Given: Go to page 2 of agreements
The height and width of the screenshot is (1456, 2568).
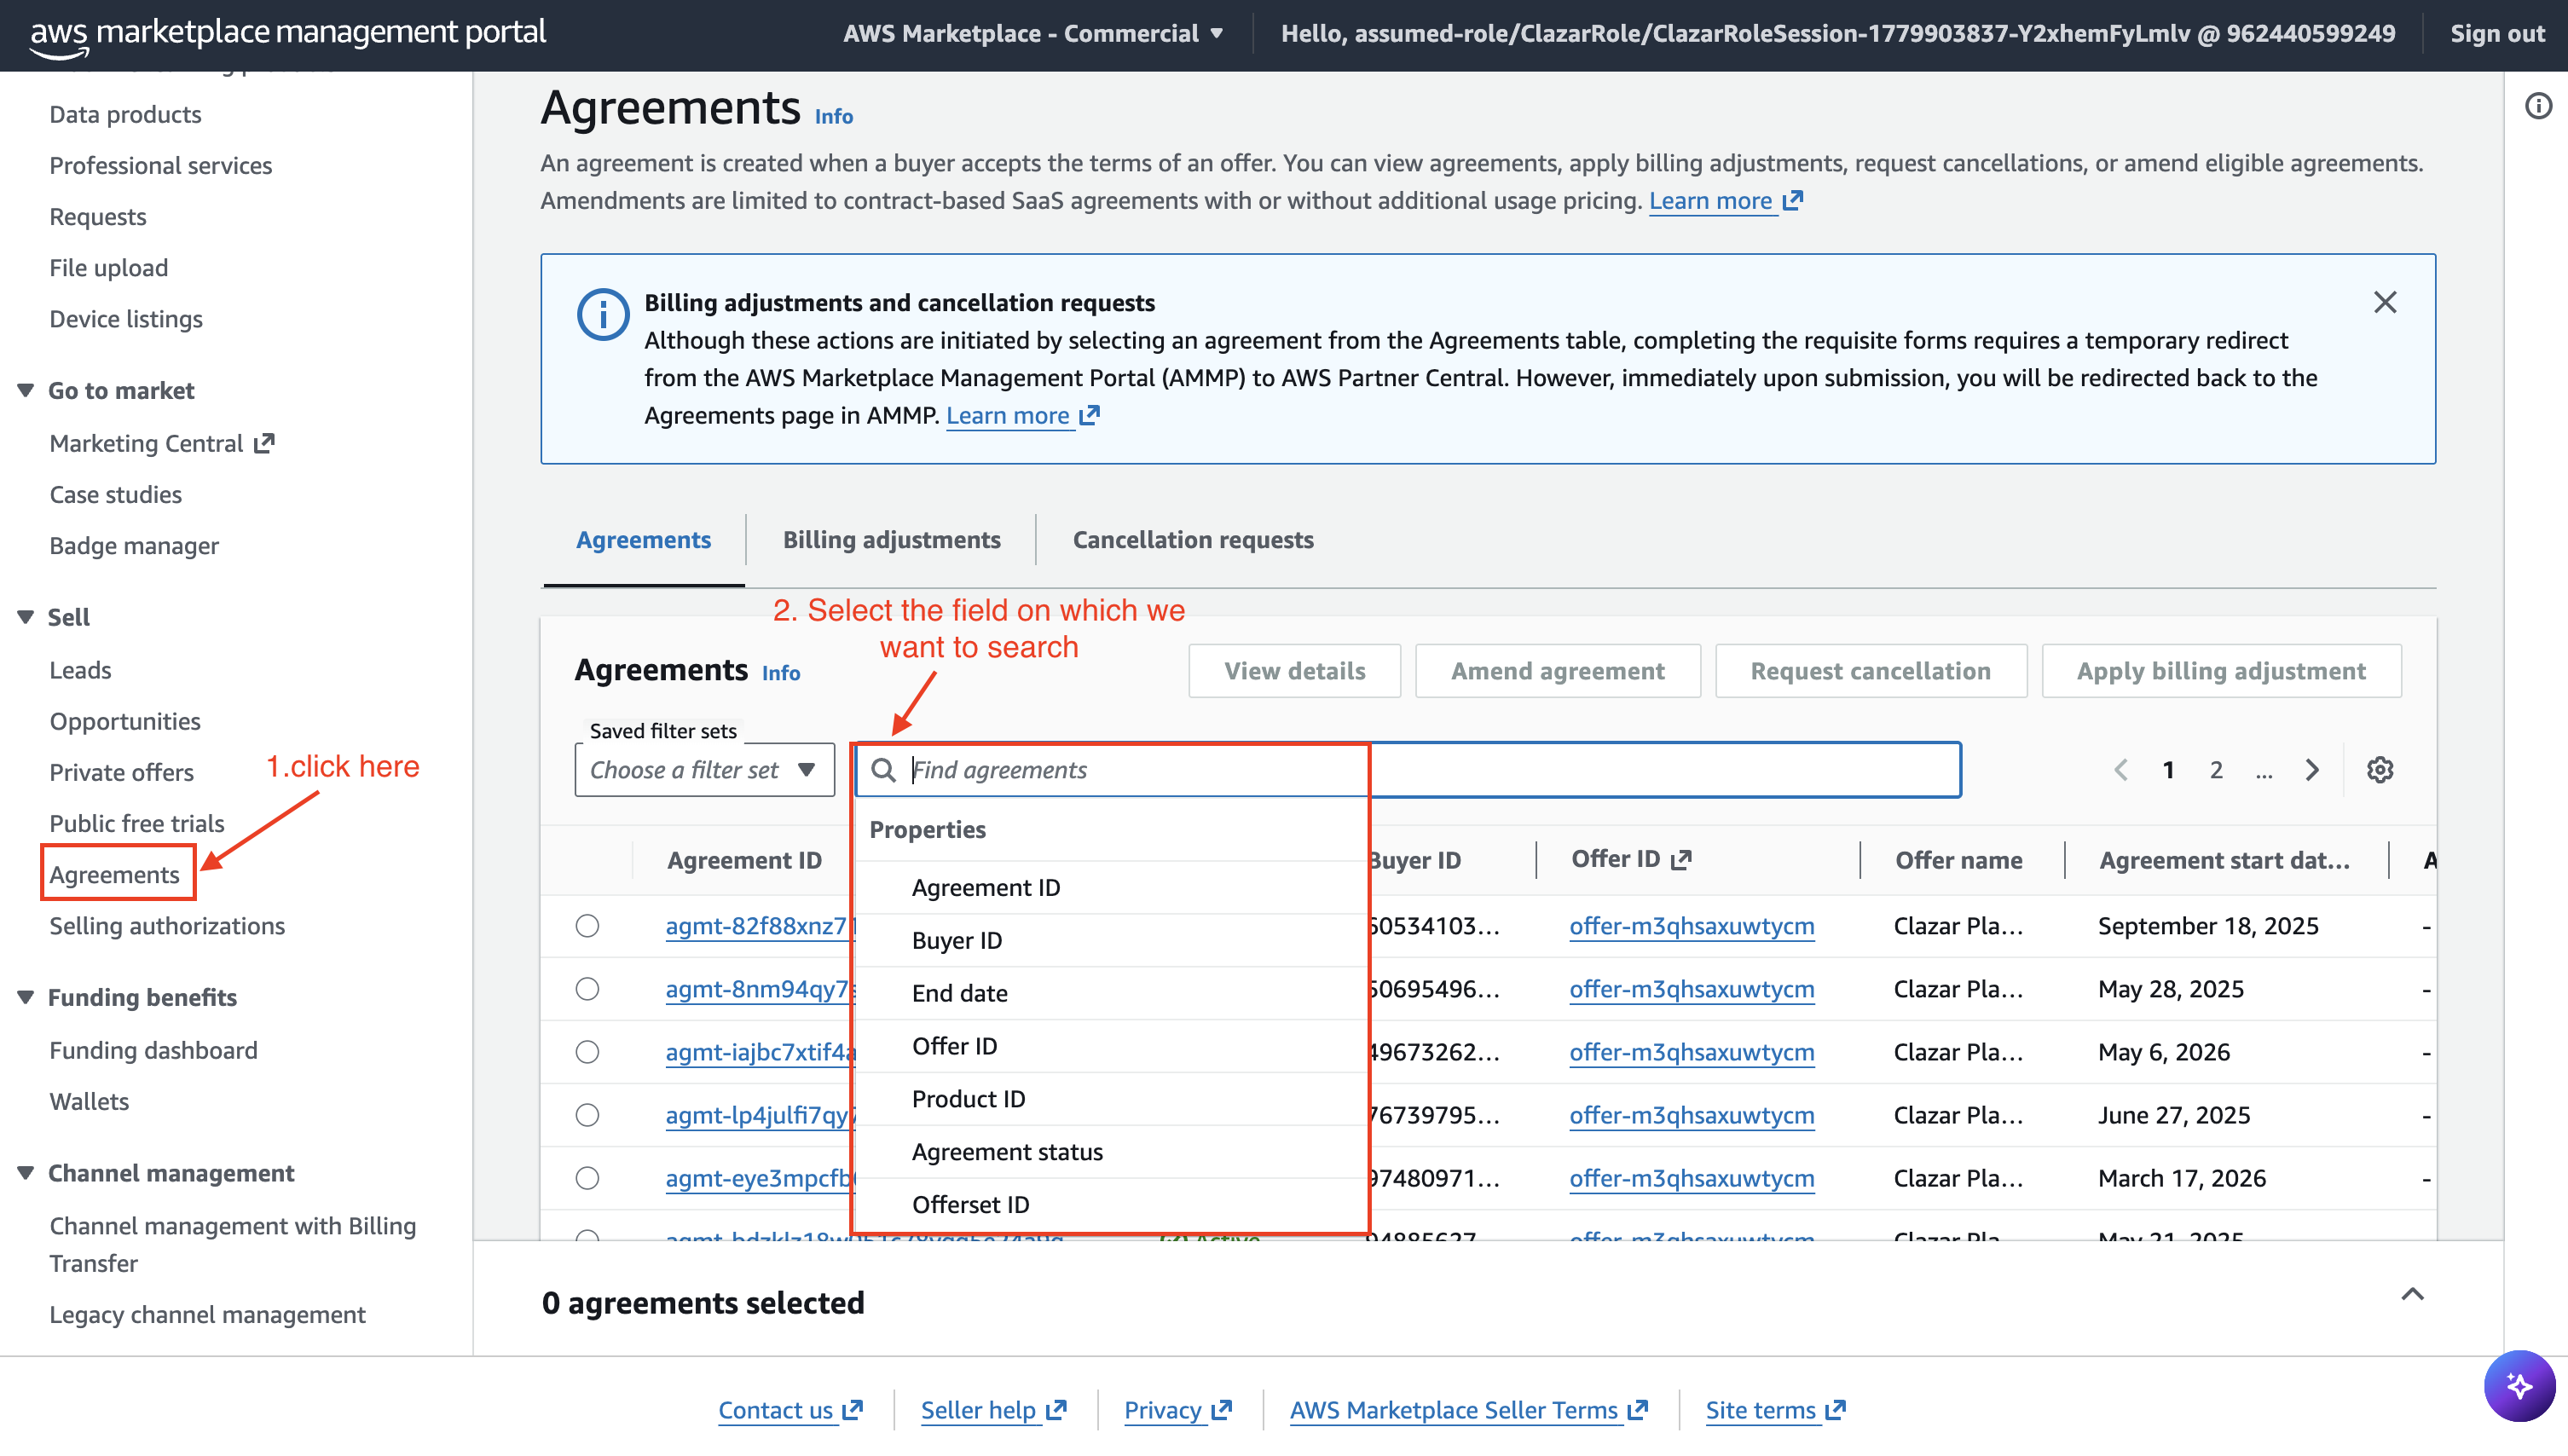Looking at the screenshot, I should click(x=2216, y=770).
